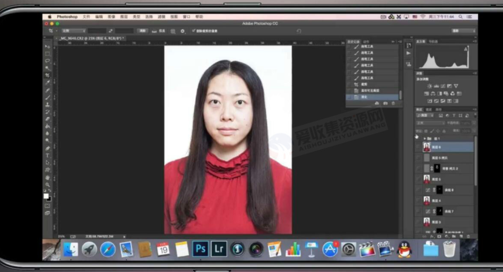Select the Clone Stamp tool

coord(48,105)
